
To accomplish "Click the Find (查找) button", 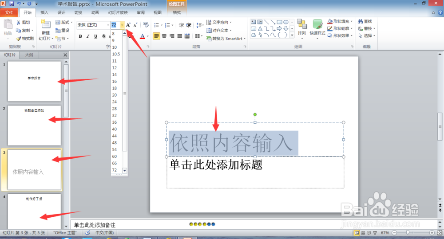I will [x=365, y=21].
